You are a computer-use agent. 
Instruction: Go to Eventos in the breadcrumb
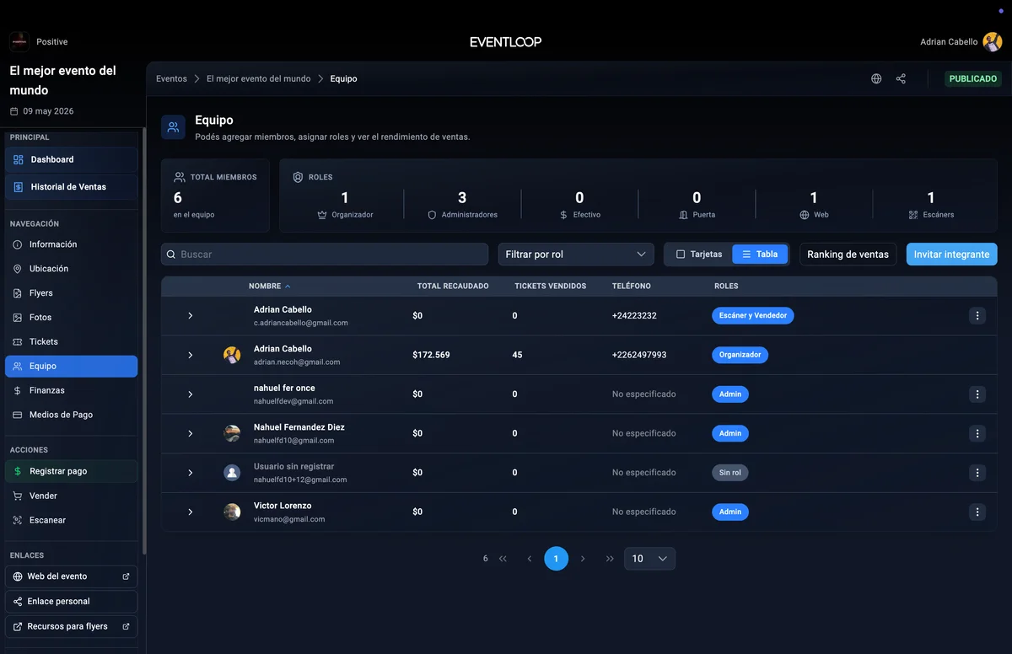(x=171, y=78)
